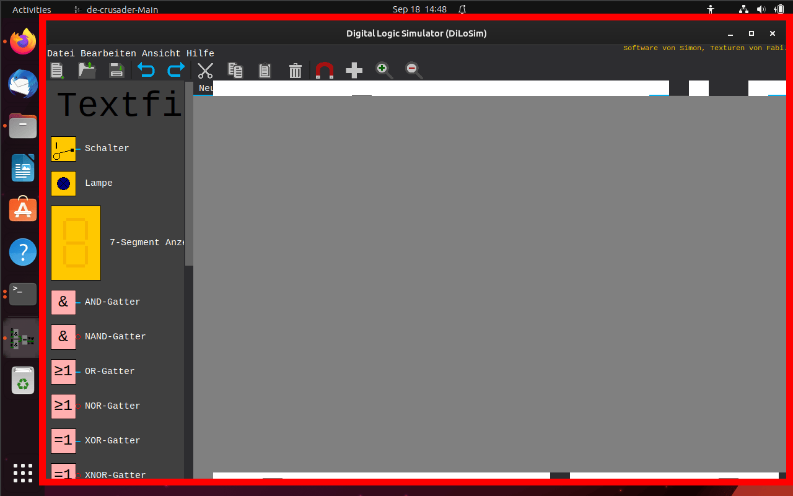Show applications grid in the dock
The height and width of the screenshot is (496, 793).
[23, 472]
